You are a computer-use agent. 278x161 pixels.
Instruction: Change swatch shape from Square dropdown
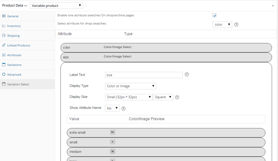point(163,97)
